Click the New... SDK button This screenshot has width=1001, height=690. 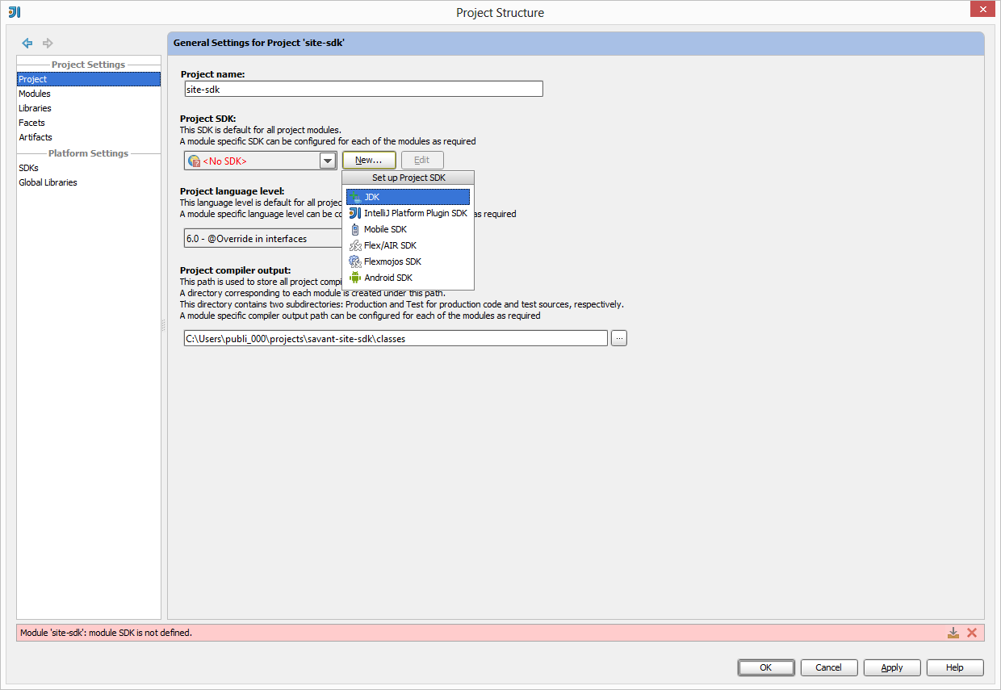[369, 160]
